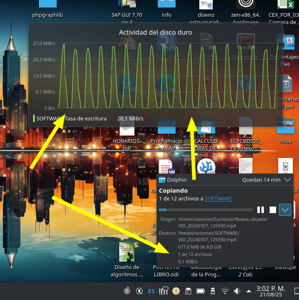Viewport: 299px width, 300px height.
Task: Open the Diseño de algoritmos book icon
Action: (127, 259)
